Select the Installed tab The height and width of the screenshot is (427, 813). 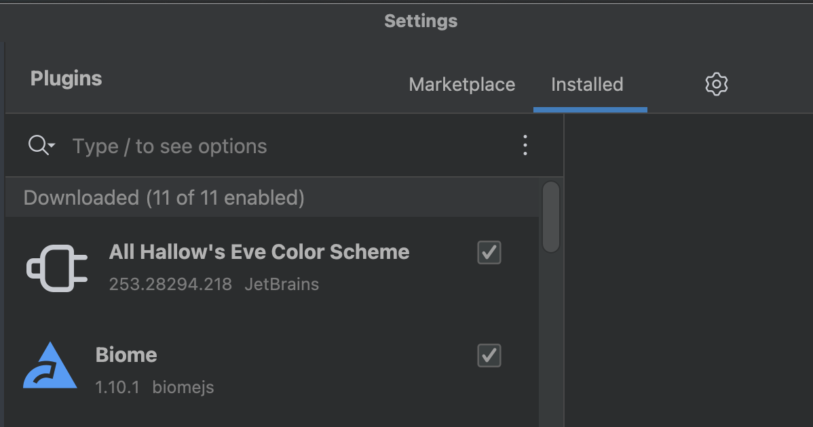[587, 84]
